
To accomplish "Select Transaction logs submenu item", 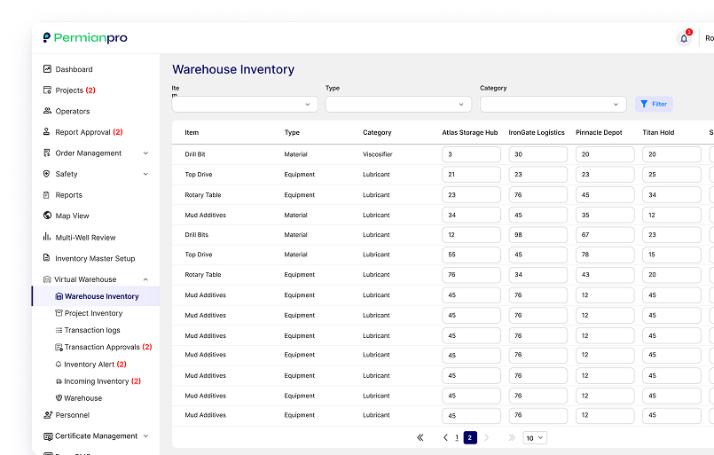I will [x=92, y=330].
